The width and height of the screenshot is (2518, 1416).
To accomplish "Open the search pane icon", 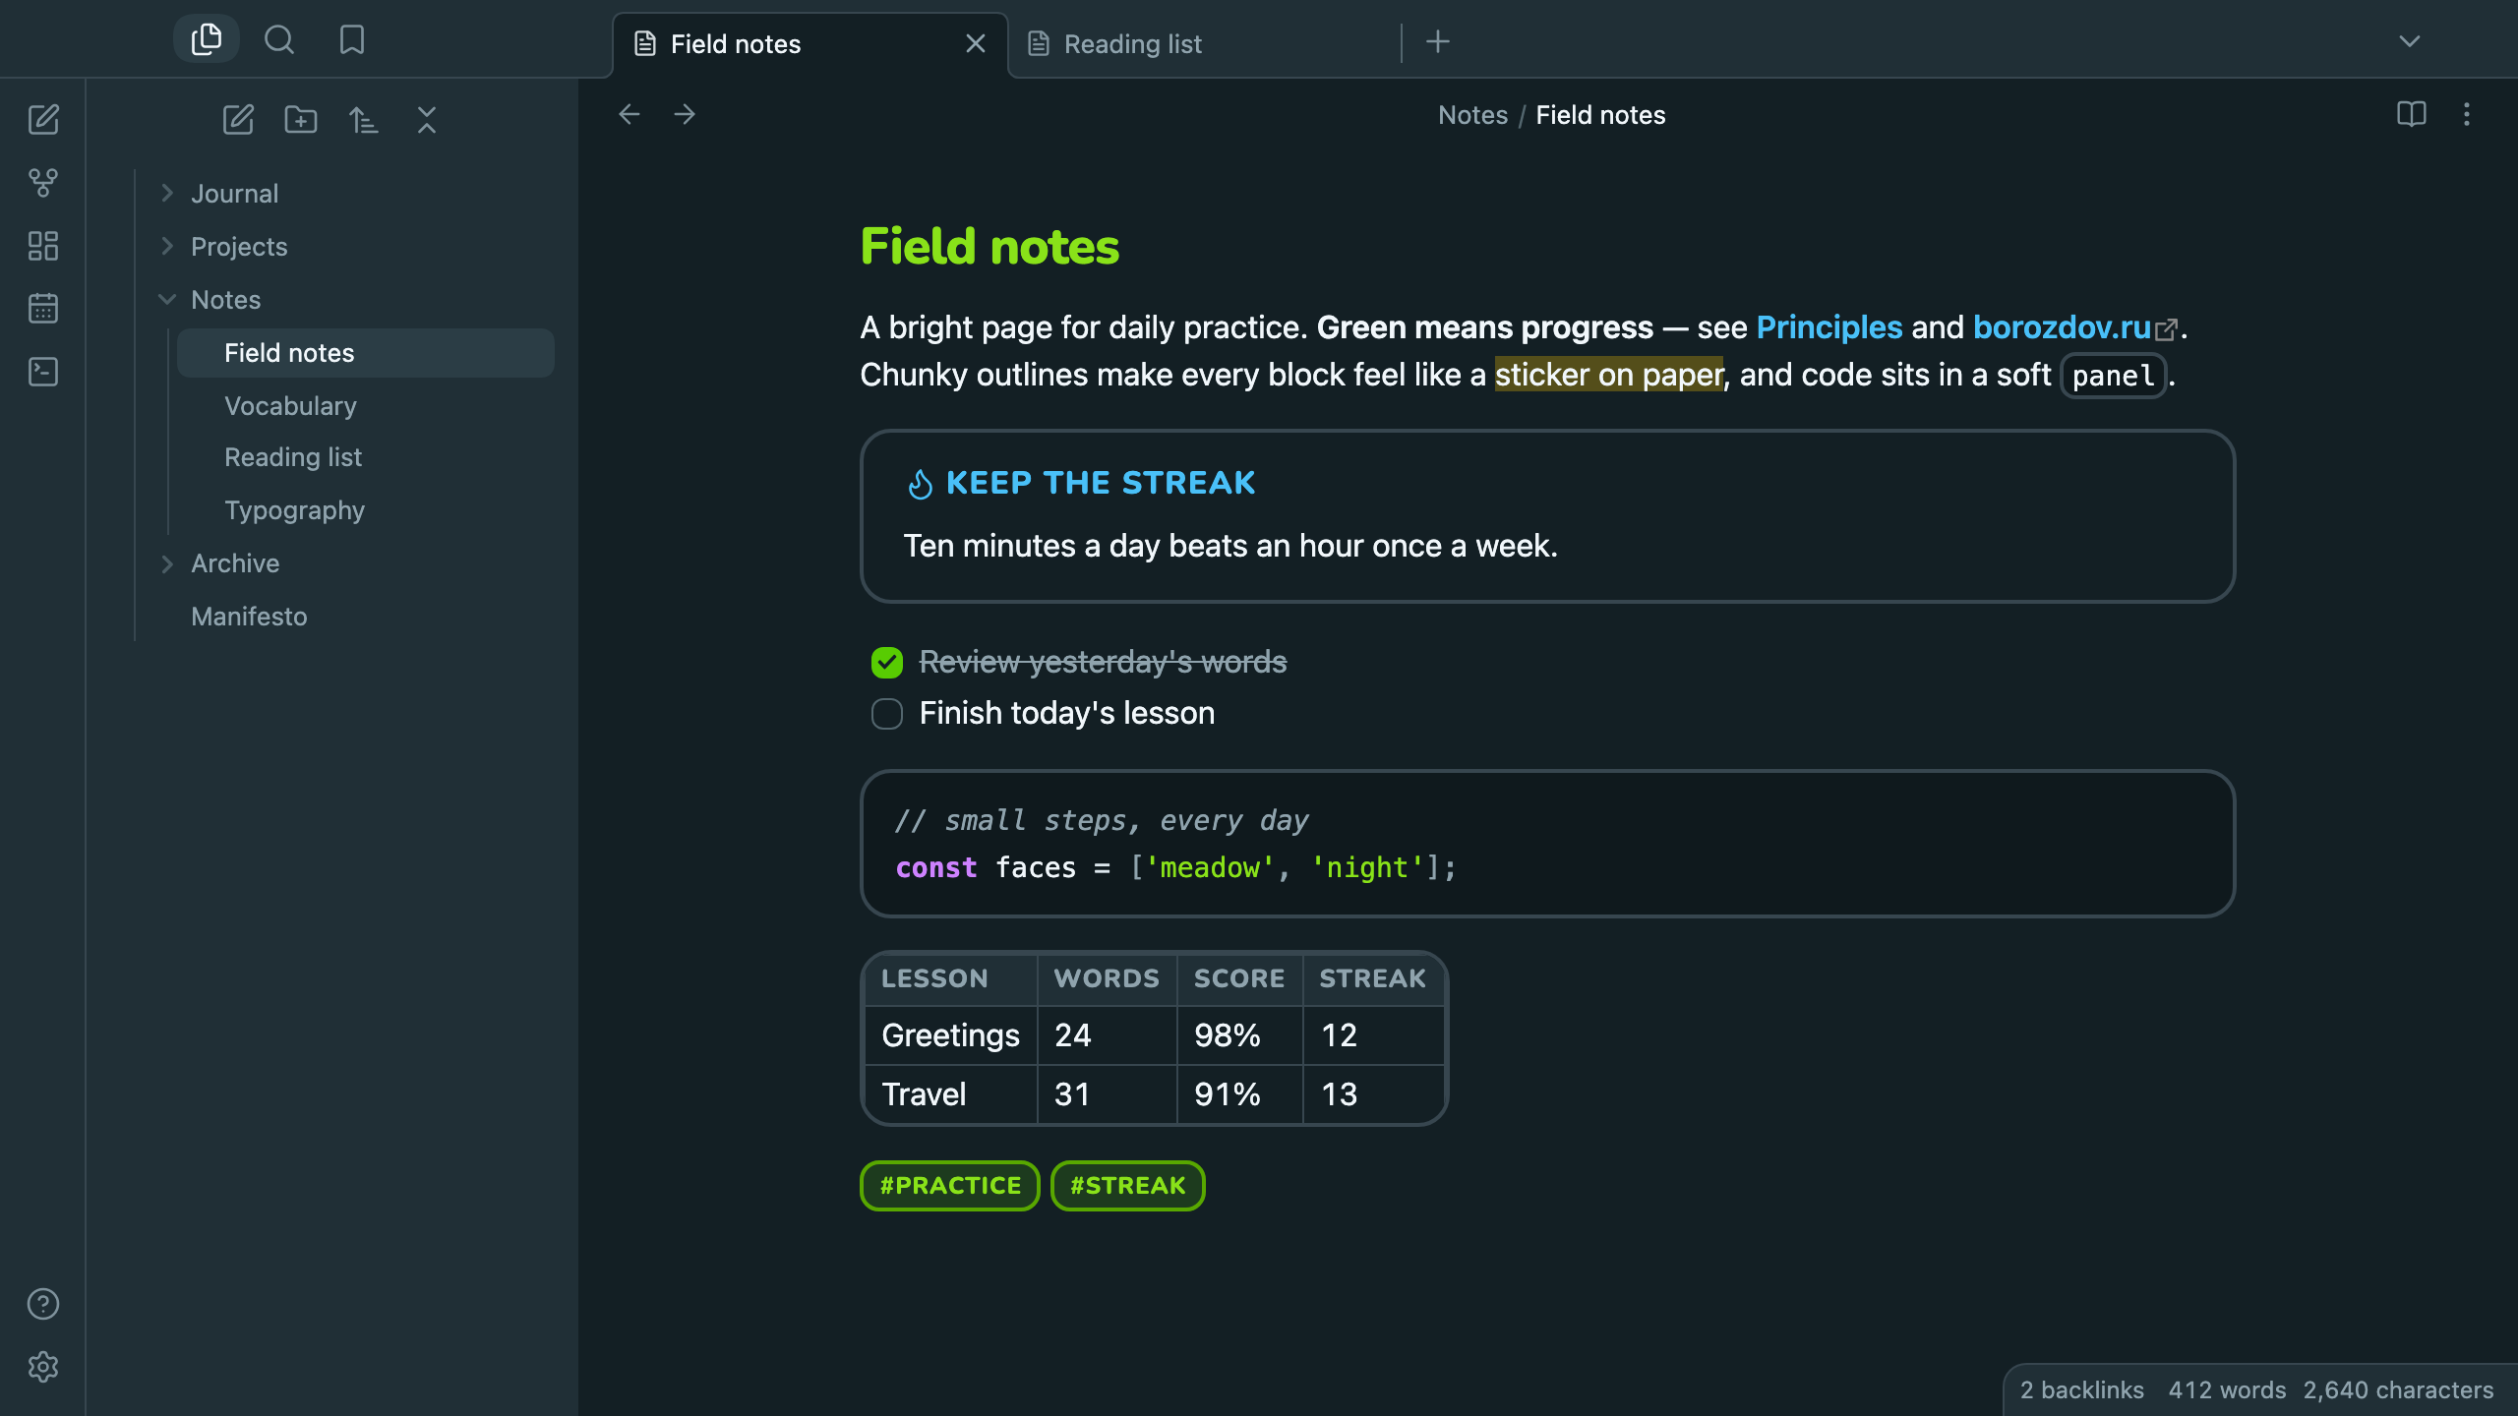I will click(x=279, y=39).
